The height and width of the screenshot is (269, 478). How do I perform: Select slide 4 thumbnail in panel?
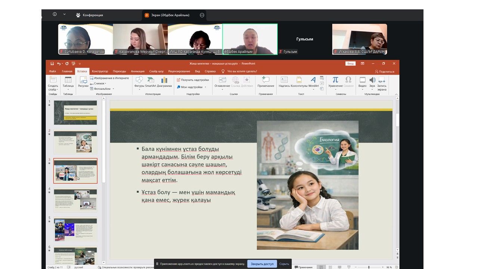pos(75,200)
